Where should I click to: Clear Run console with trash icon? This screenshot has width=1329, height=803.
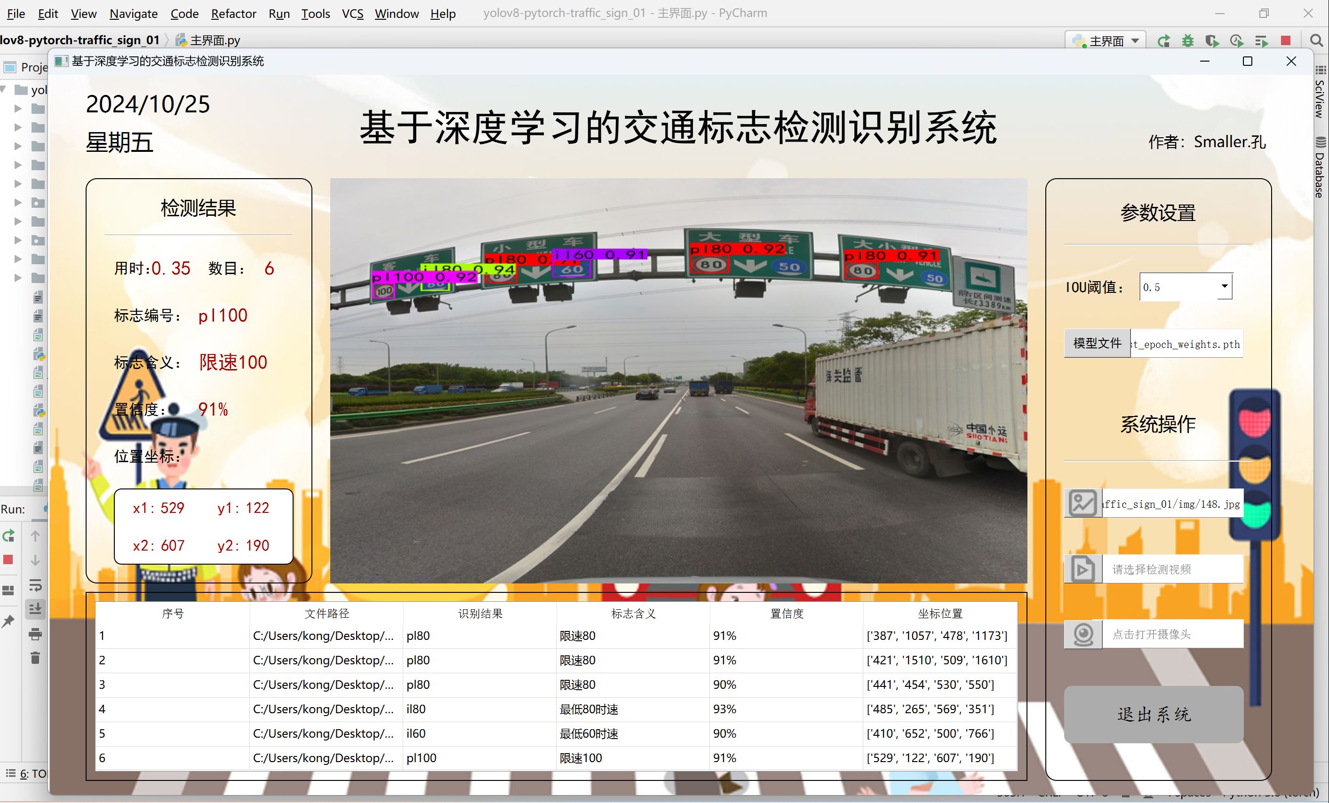[x=35, y=657]
